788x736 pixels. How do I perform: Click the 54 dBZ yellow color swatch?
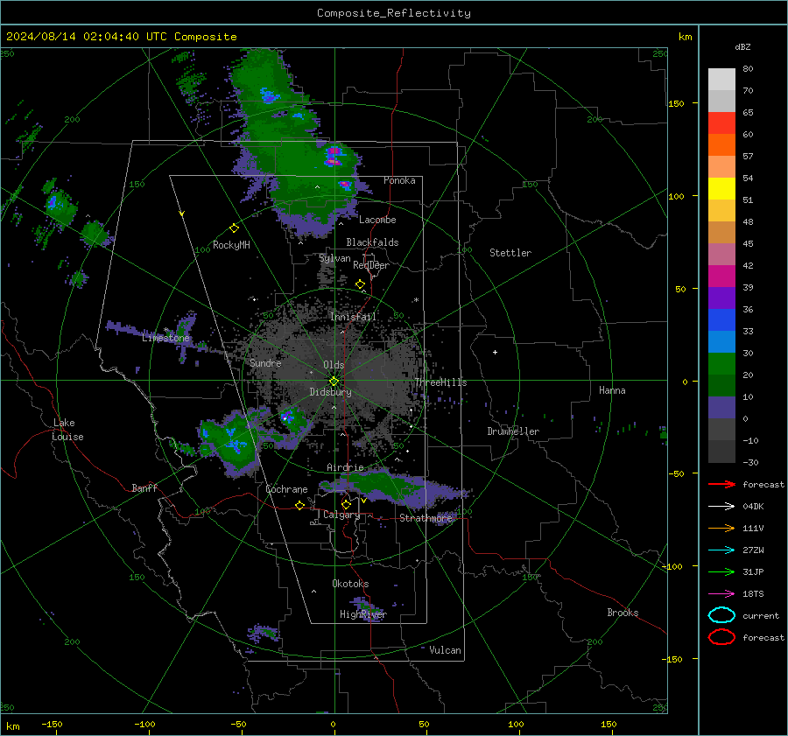721,188
